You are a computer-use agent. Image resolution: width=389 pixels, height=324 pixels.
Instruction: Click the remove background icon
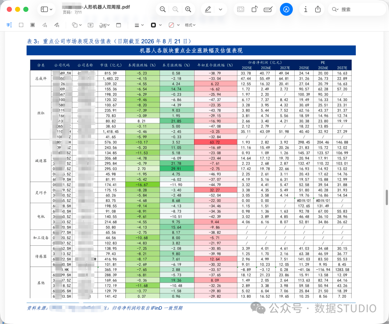click(241, 9)
